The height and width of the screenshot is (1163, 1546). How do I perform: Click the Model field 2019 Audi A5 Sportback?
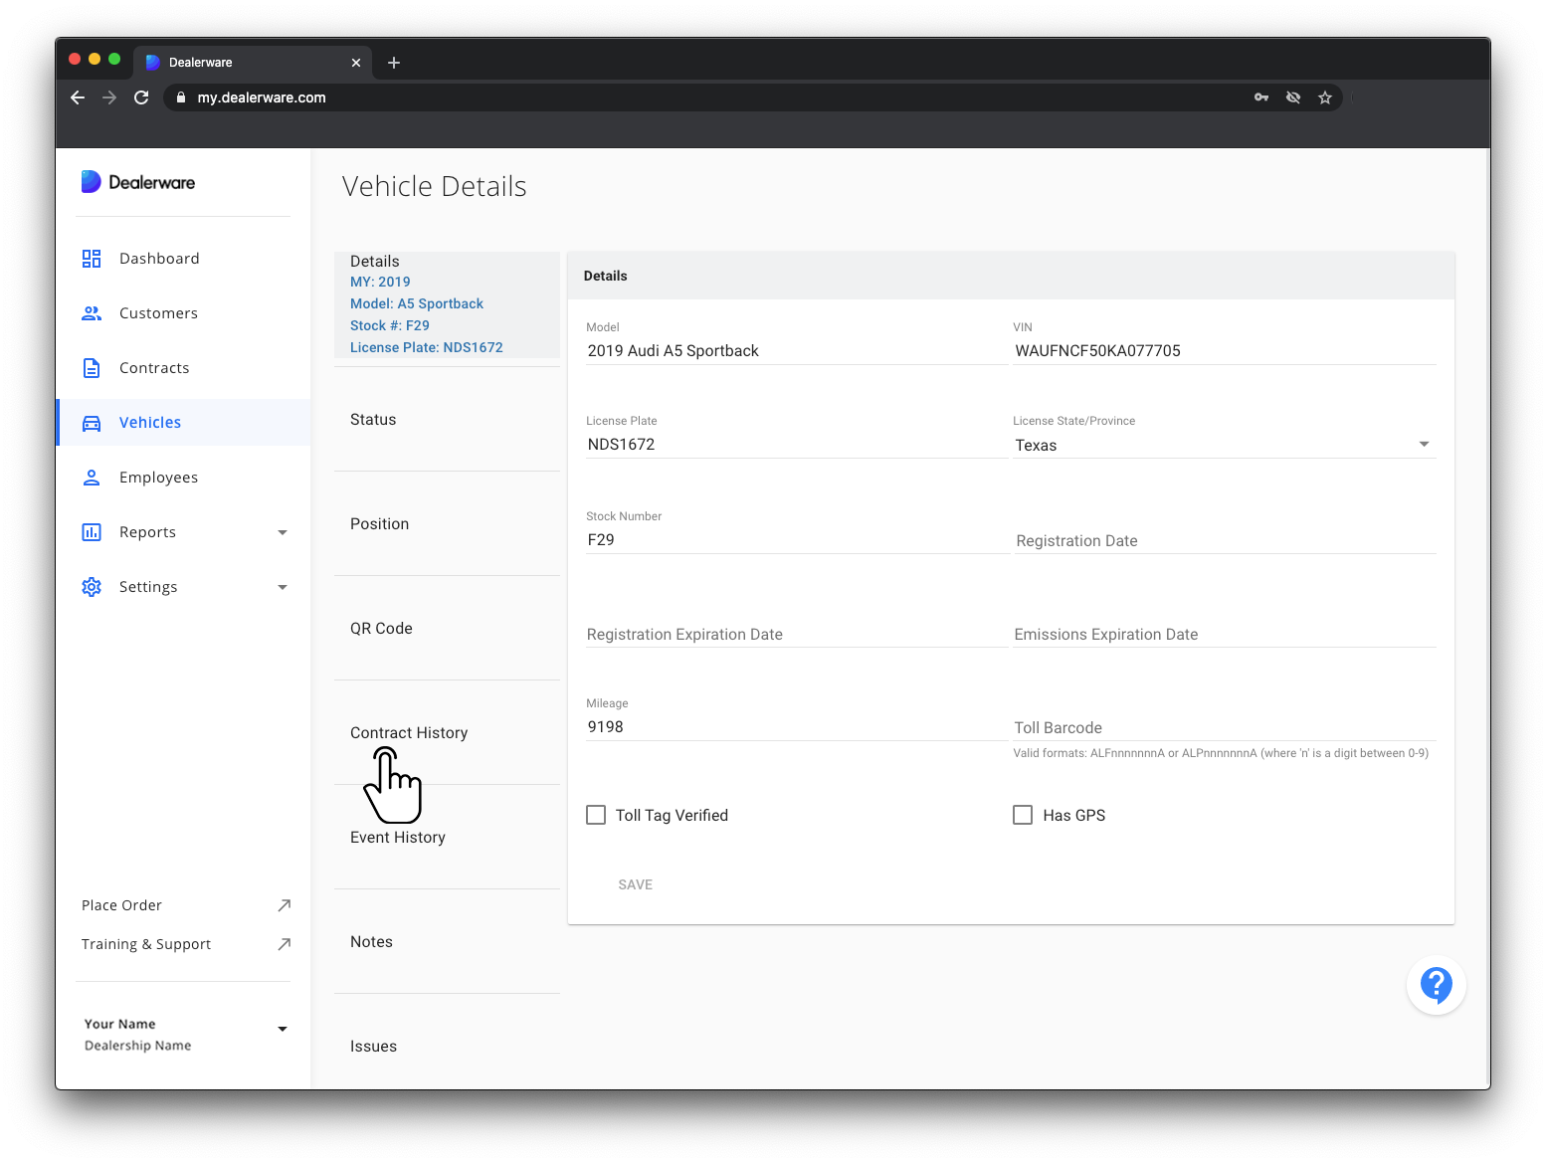click(797, 350)
